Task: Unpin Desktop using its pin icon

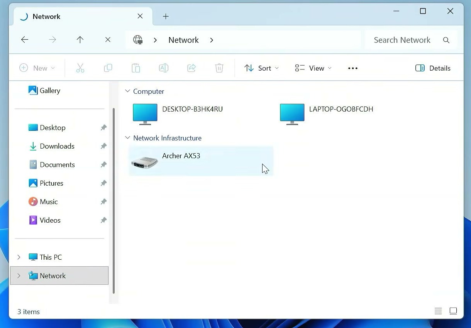Action: point(103,128)
